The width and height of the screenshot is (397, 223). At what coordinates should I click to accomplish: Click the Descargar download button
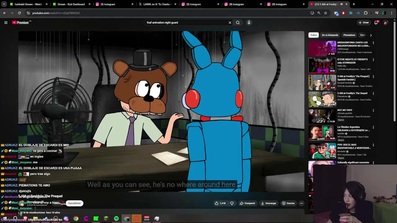(x=269, y=203)
